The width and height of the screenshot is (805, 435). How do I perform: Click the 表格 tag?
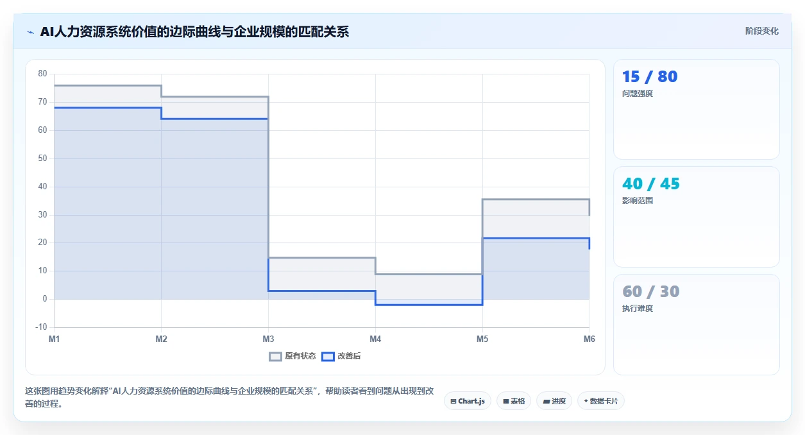click(514, 401)
